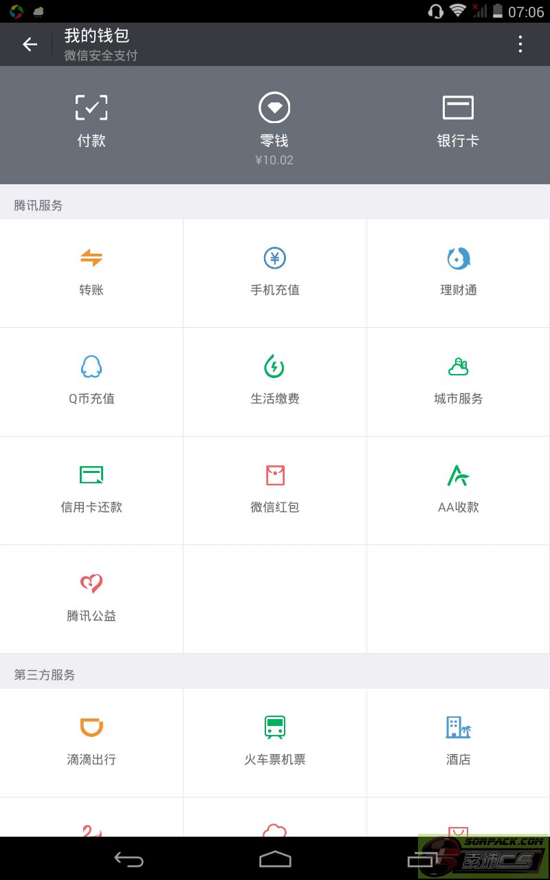Open 城市服务 city icon
Image resolution: width=550 pixels, height=880 pixels.
pos(458,367)
